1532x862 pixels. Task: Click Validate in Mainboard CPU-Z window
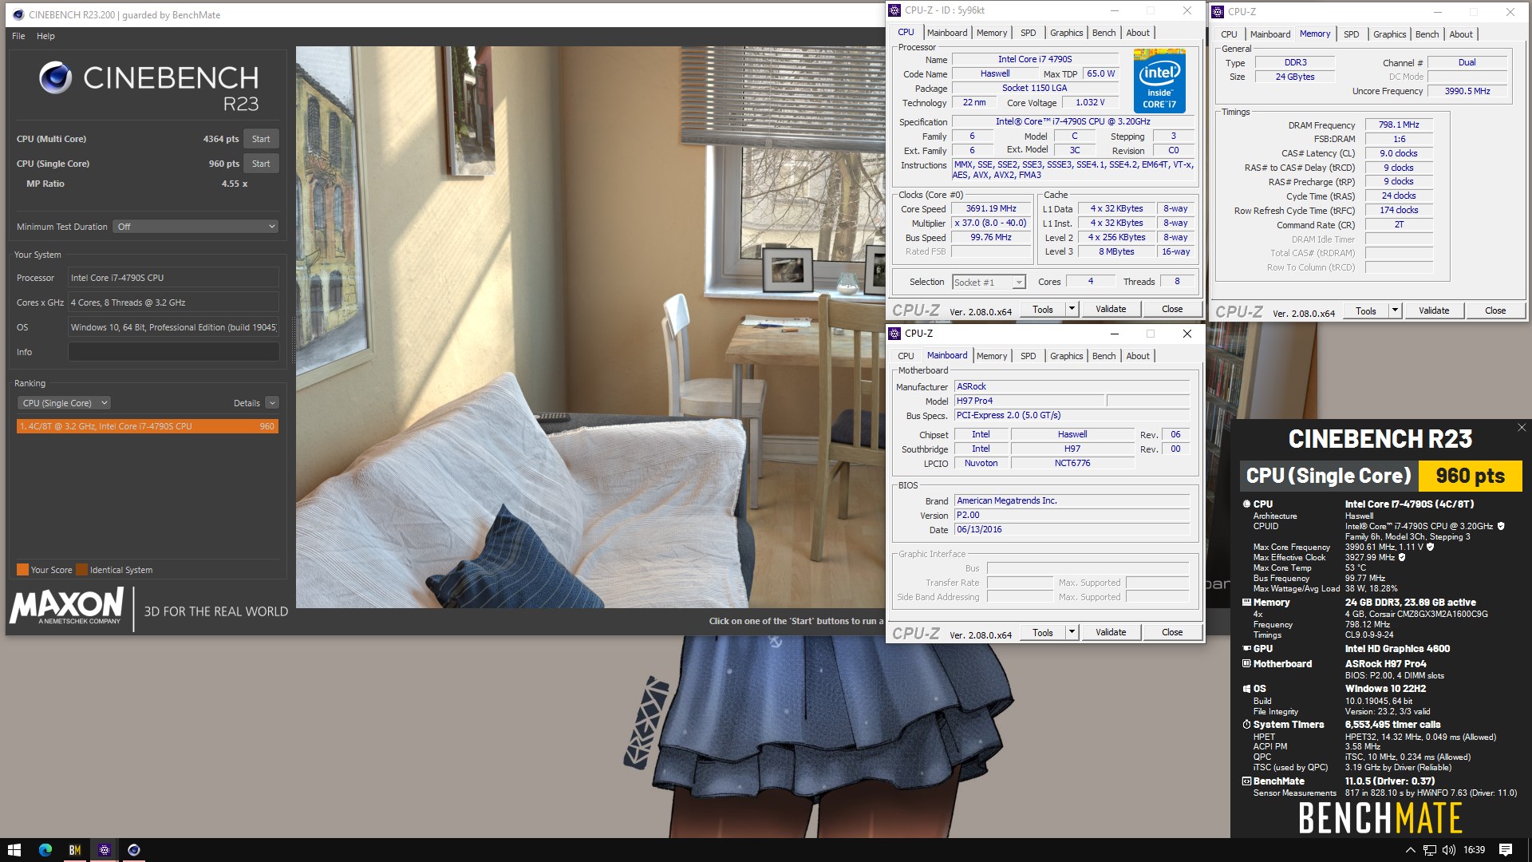coord(1111,632)
